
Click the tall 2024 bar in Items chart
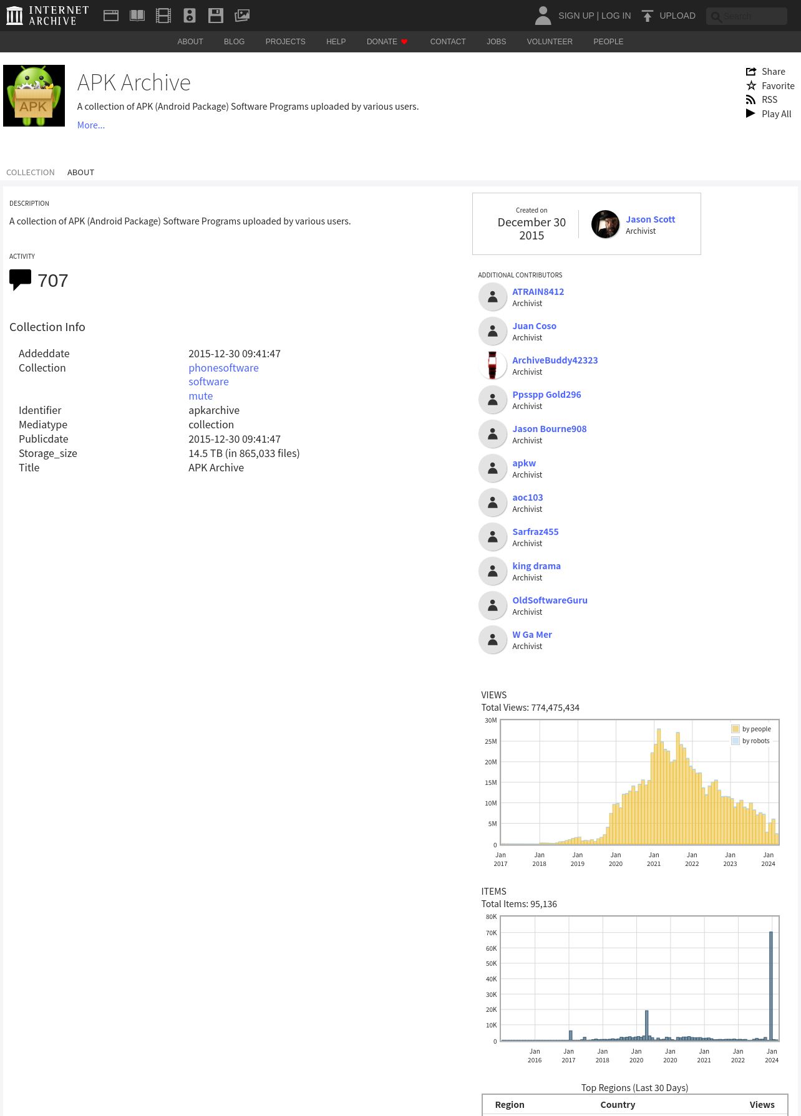point(771,986)
